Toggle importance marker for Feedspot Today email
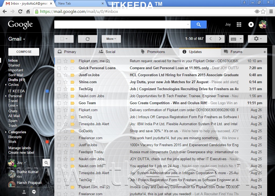 point(72,152)
